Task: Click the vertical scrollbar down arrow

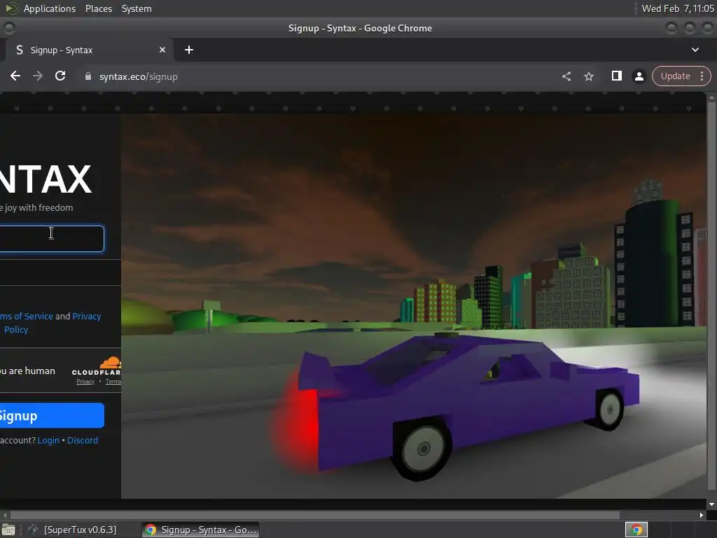Action: click(x=711, y=504)
